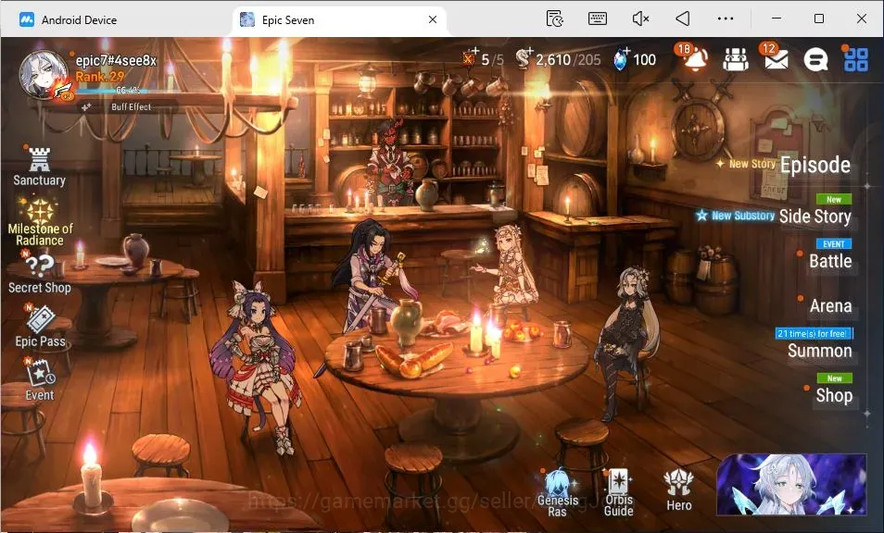Open the Epic Pass ticket icon
This screenshot has height=533, width=884.
point(40,327)
